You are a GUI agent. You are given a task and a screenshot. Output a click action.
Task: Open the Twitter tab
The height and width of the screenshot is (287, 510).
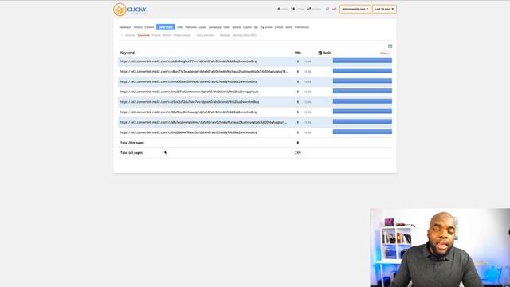tap(279, 27)
